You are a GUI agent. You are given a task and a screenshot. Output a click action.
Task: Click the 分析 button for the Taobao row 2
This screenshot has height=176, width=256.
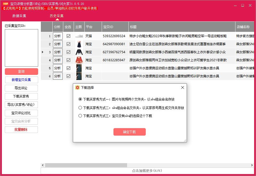click(x=57, y=44)
